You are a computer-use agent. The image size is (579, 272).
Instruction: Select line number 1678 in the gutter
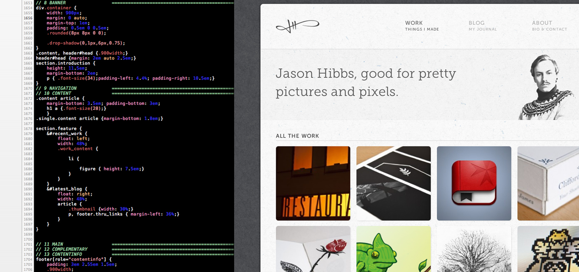pyautogui.click(x=27, y=129)
